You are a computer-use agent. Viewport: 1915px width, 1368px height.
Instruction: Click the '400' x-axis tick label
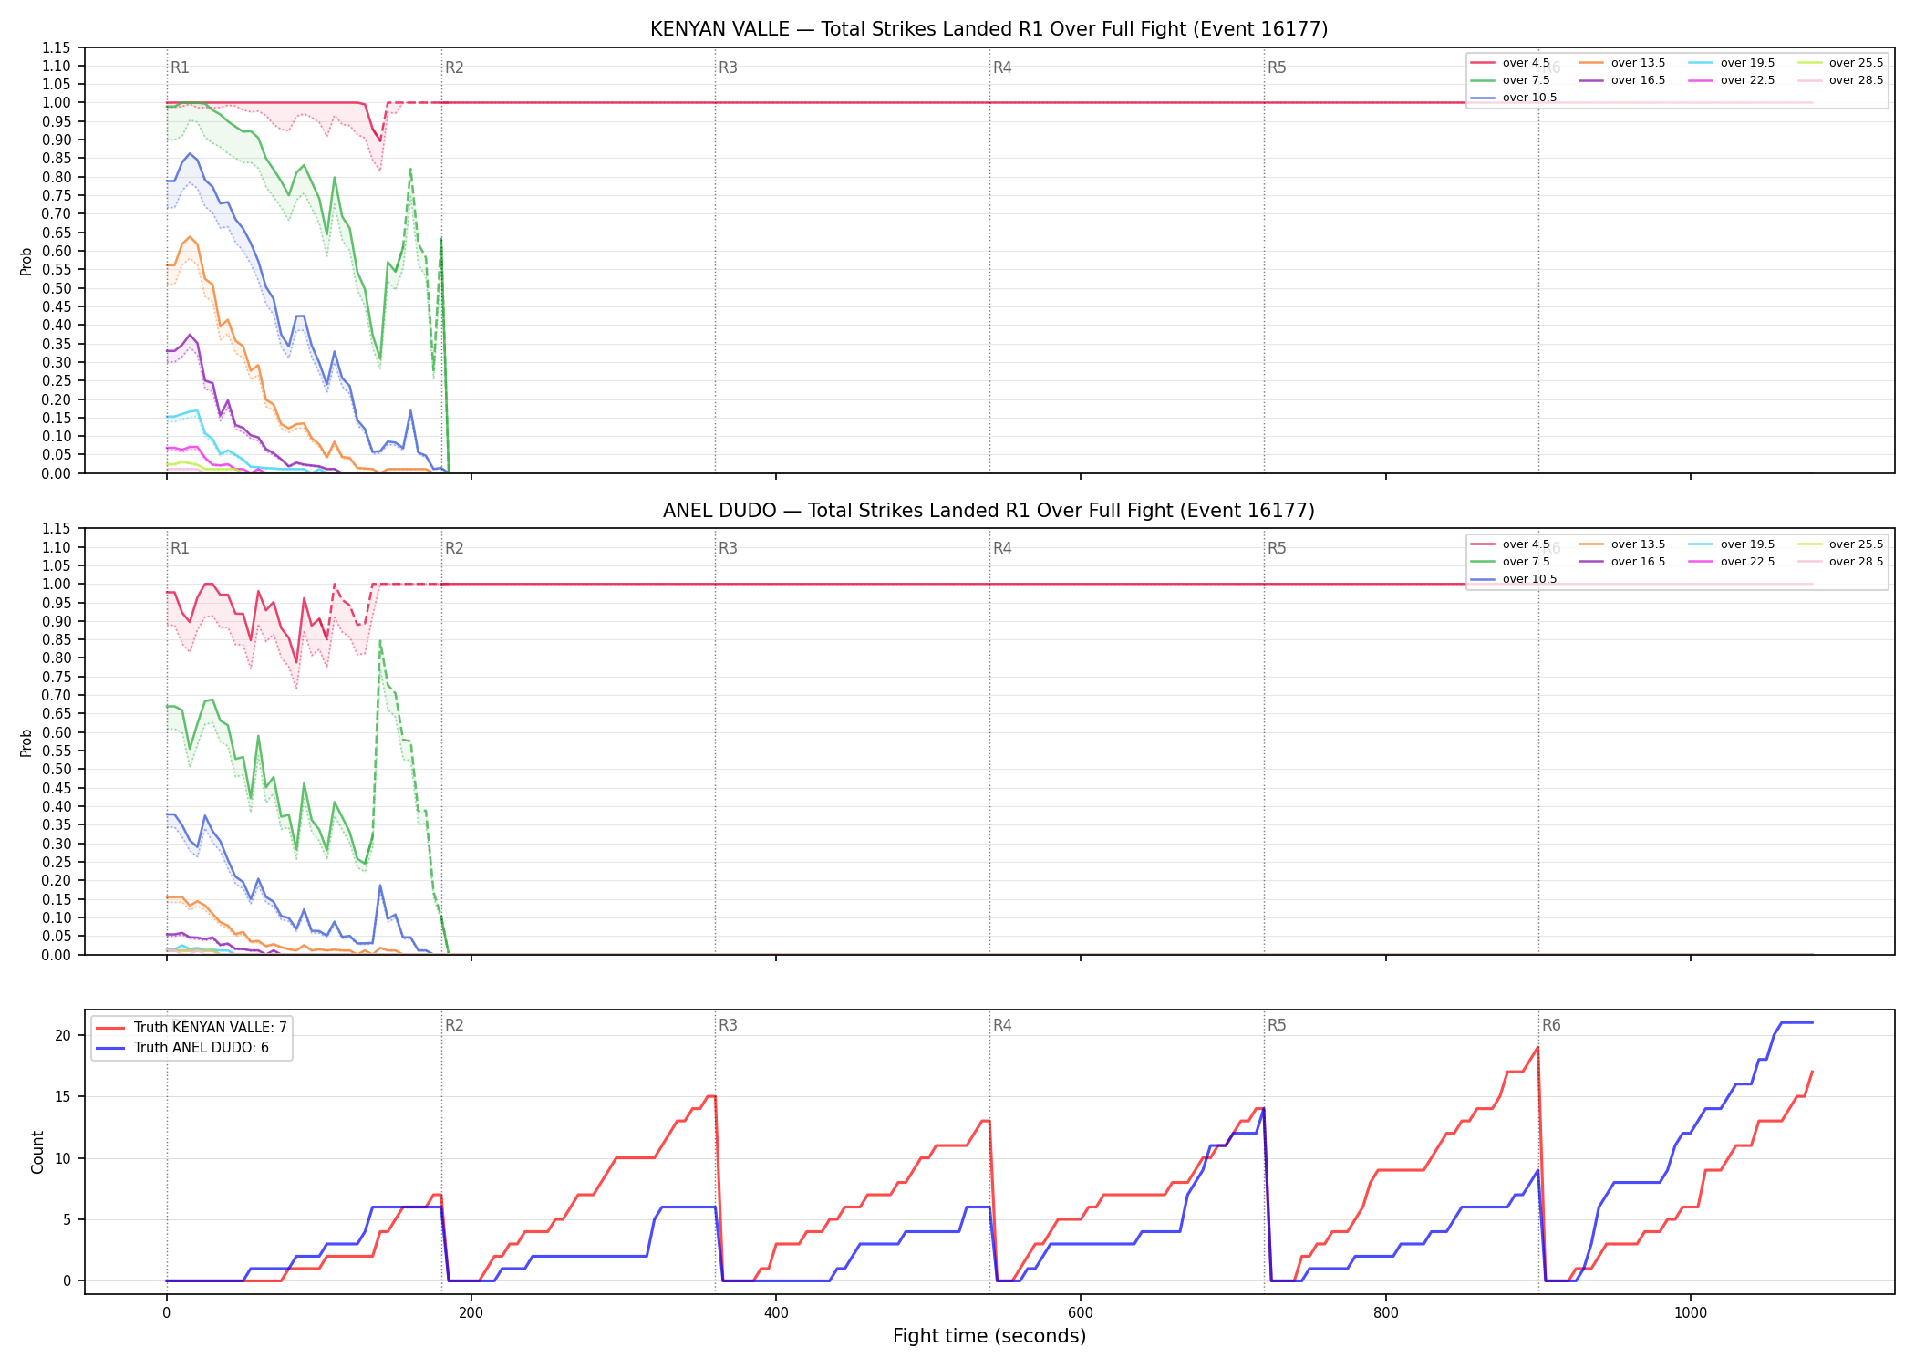(776, 1314)
